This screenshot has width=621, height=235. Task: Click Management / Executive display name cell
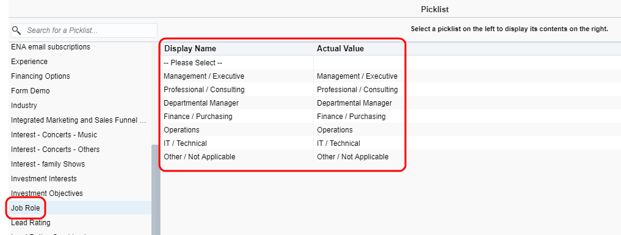pos(204,76)
